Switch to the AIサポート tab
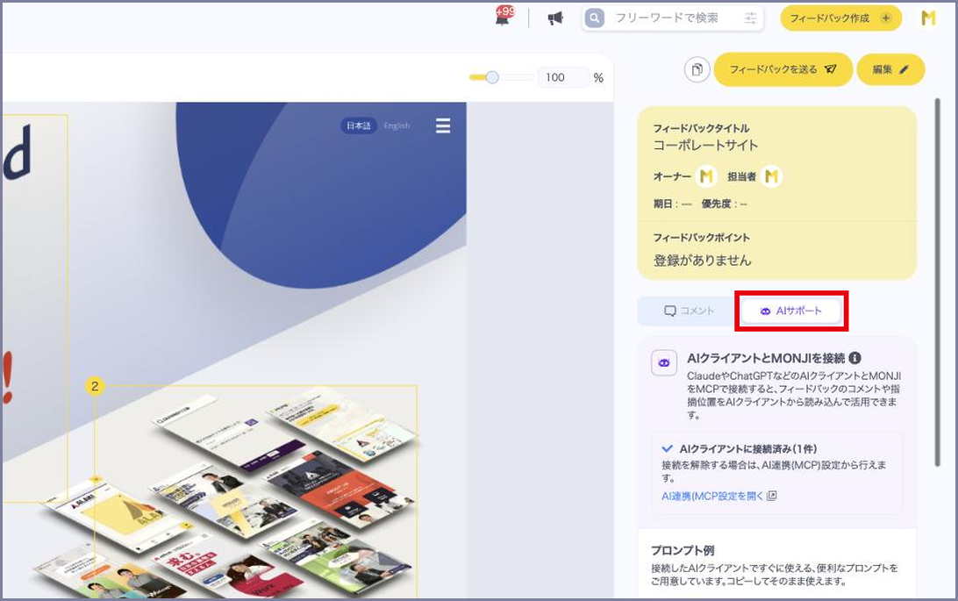This screenshot has width=958, height=601. (791, 311)
